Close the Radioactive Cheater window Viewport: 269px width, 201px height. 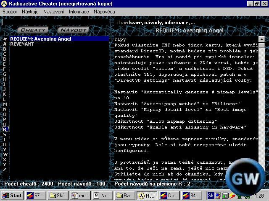(x=264, y=4)
